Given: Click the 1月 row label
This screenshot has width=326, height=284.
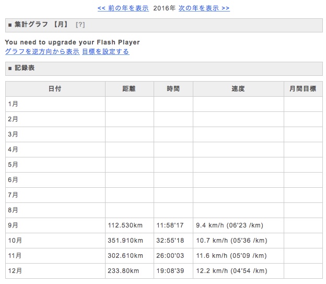Looking at the screenshot, I should point(14,104).
